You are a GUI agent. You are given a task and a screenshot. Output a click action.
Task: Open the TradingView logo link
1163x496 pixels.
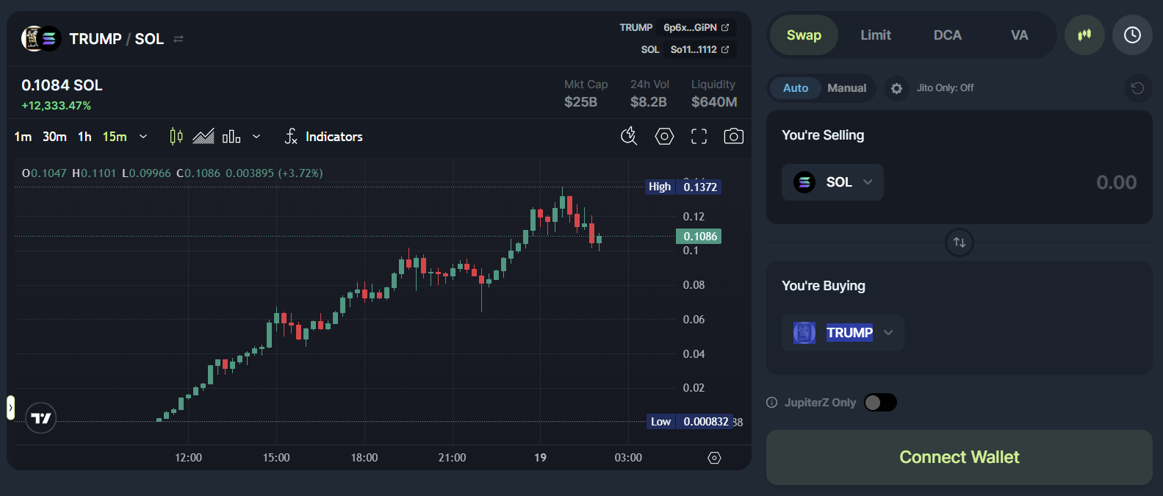[41, 418]
